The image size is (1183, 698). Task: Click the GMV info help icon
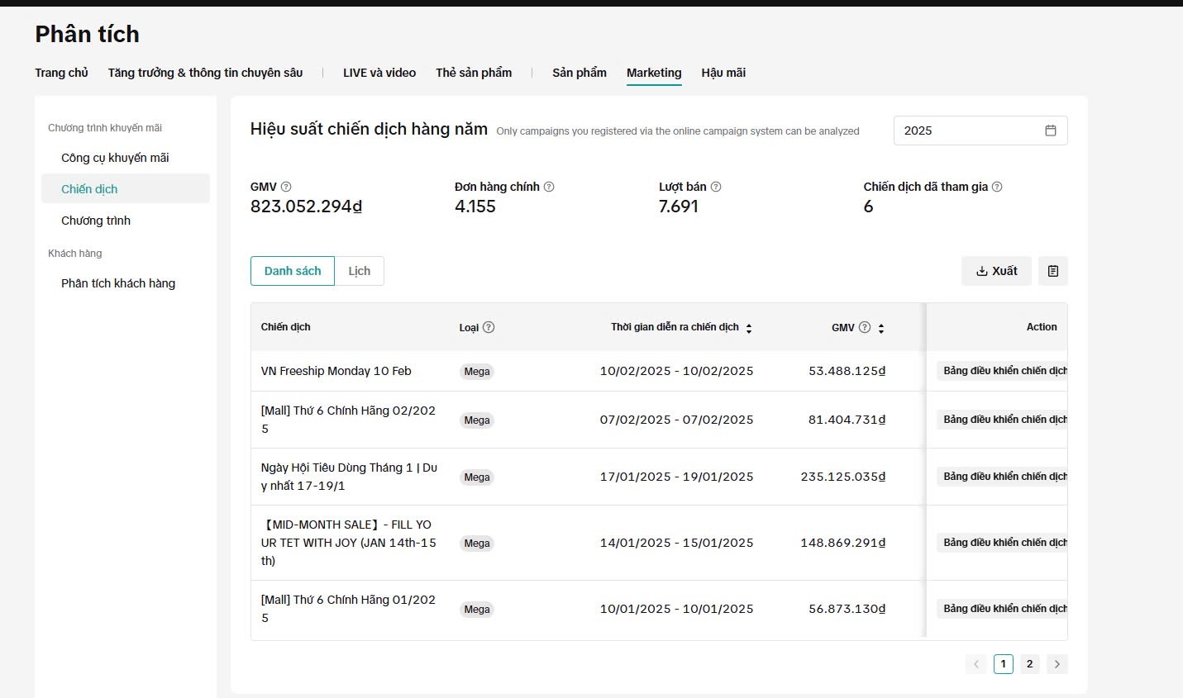(286, 187)
